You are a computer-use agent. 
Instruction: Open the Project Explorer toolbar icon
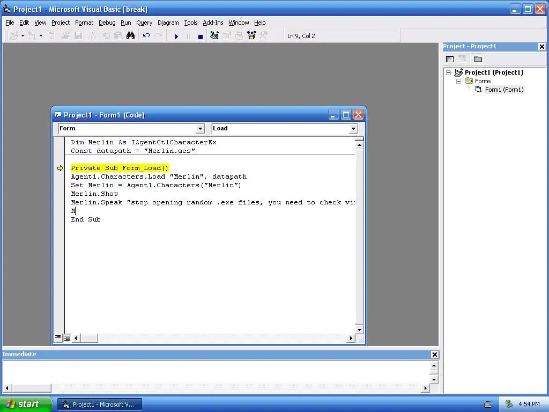pyautogui.click(x=214, y=36)
